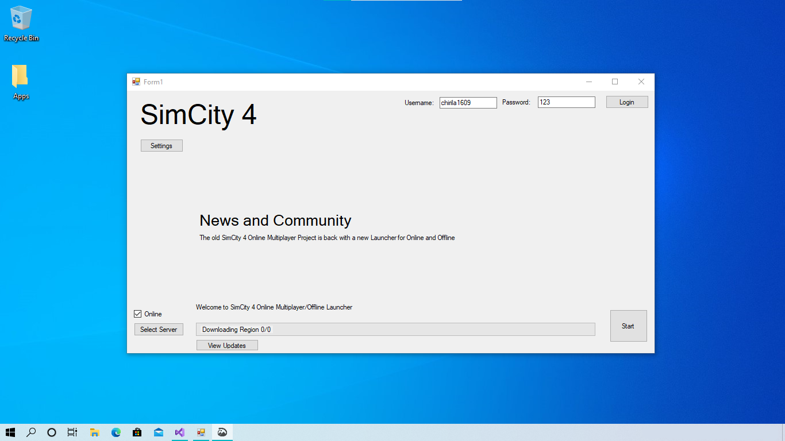This screenshot has height=441, width=785.
Task: Open the Windows Start menu
Action: click(x=10, y=432)
